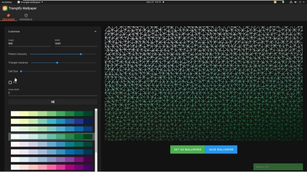Select the pale green-to-blue palette

click(52, 129)
